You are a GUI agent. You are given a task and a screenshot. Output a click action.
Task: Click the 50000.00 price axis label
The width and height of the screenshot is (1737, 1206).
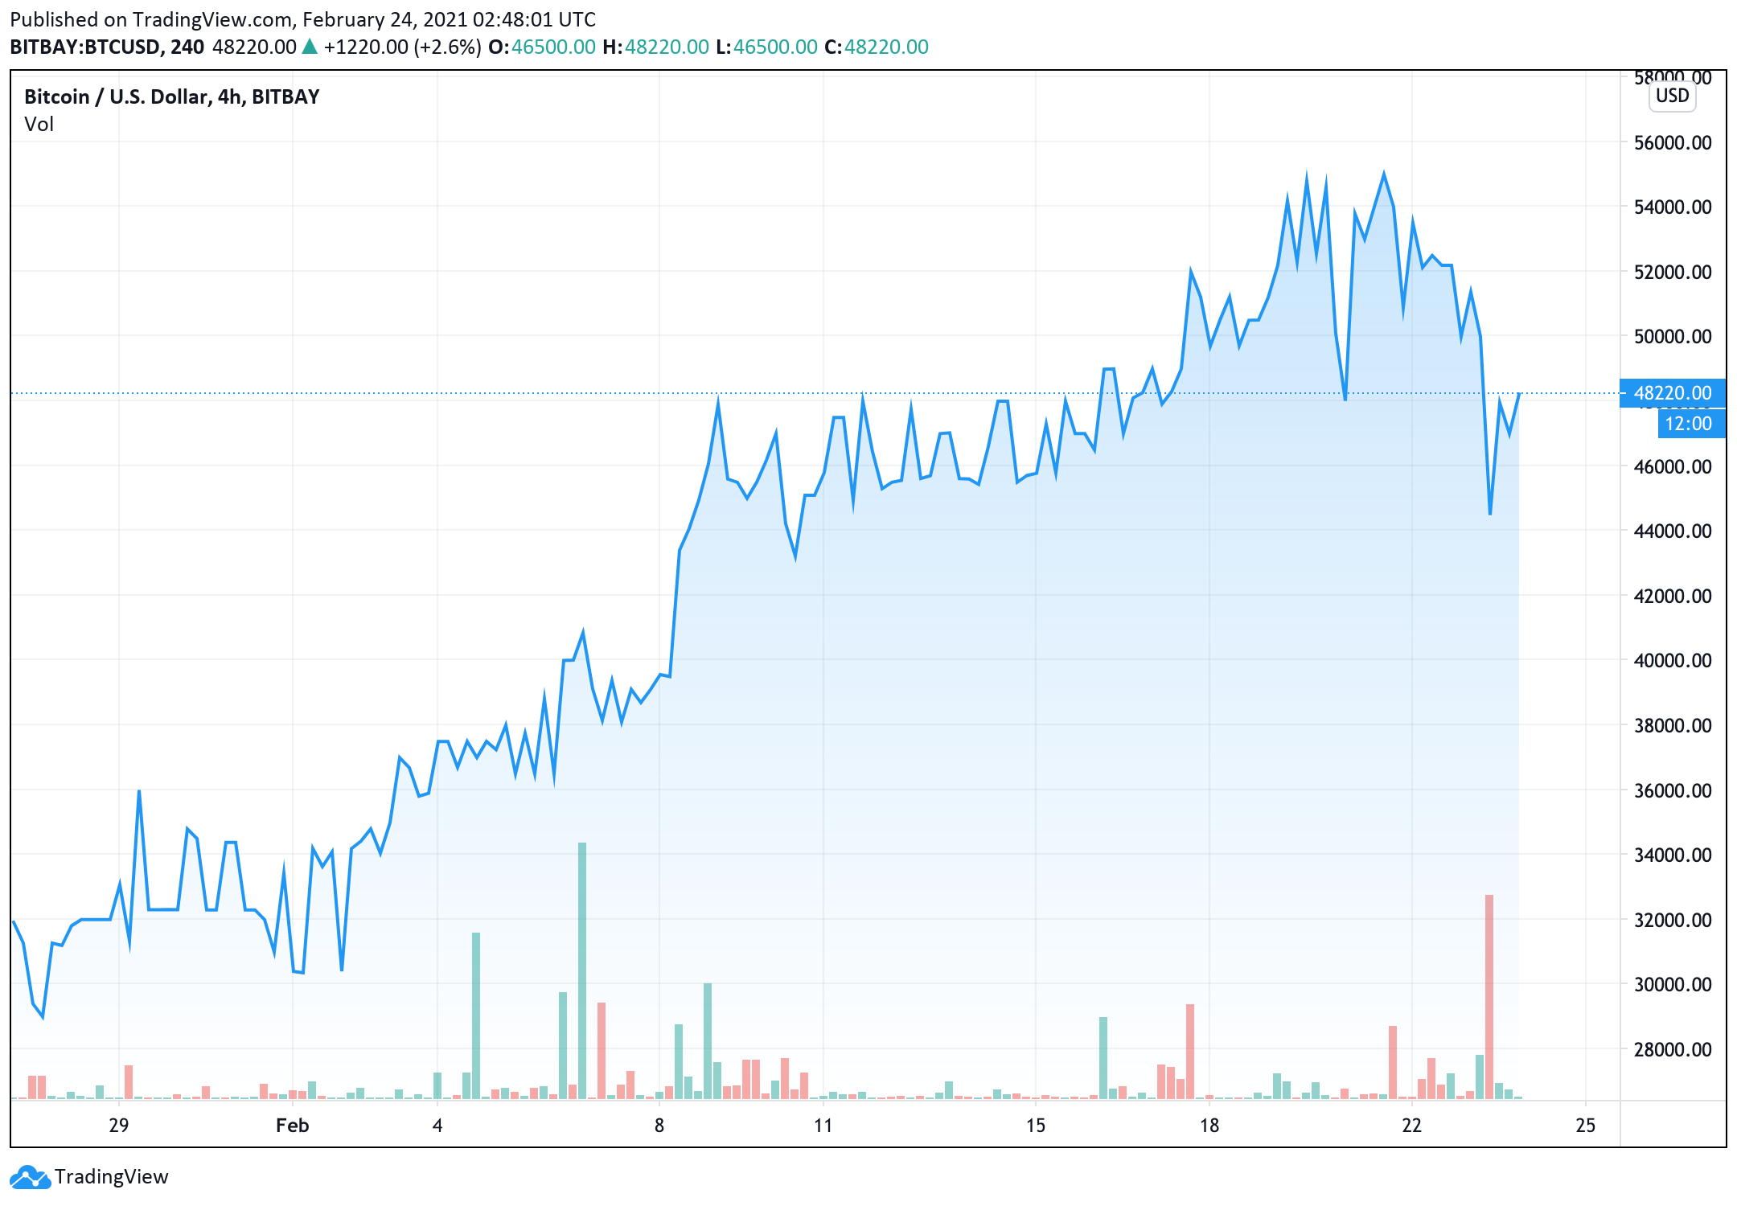(x=1673, y=336)
